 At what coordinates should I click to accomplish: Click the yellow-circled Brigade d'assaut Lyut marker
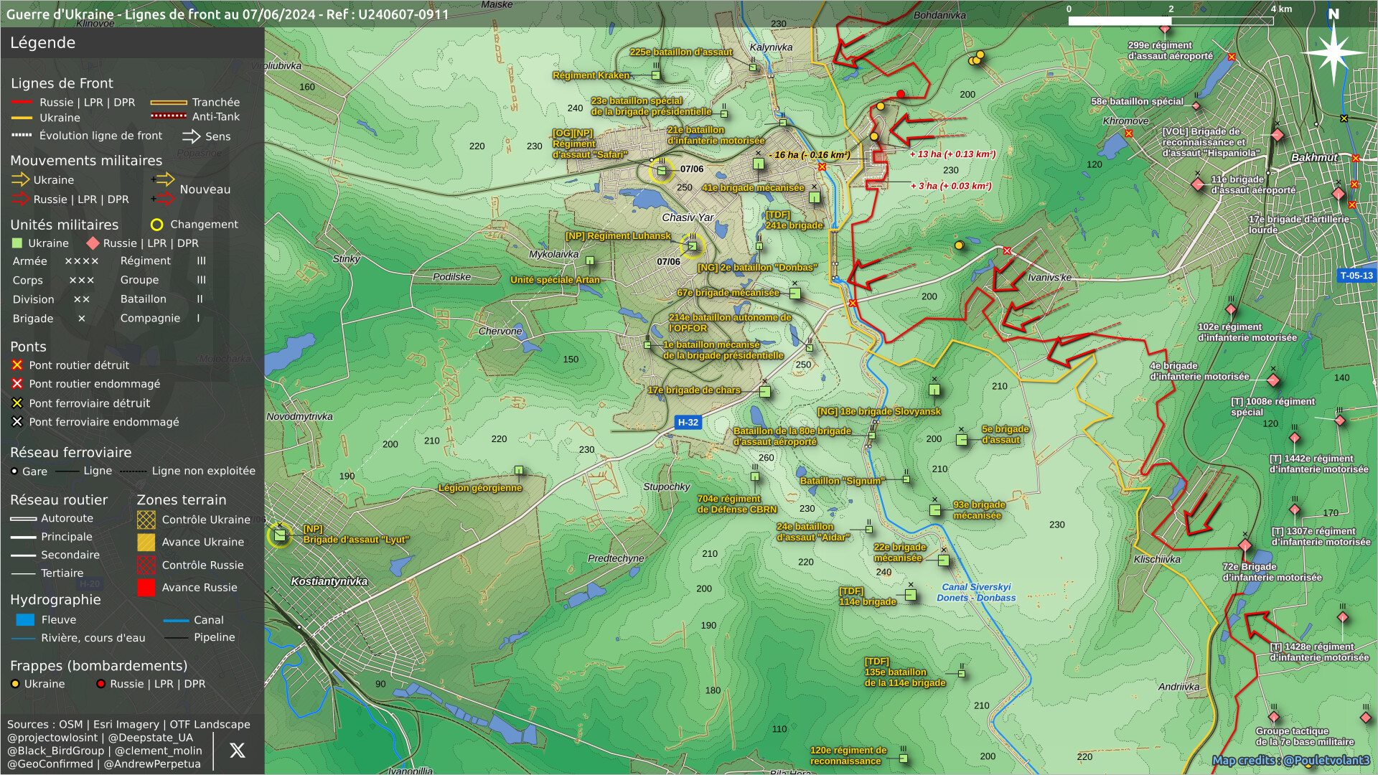click(x=280, y=535)
